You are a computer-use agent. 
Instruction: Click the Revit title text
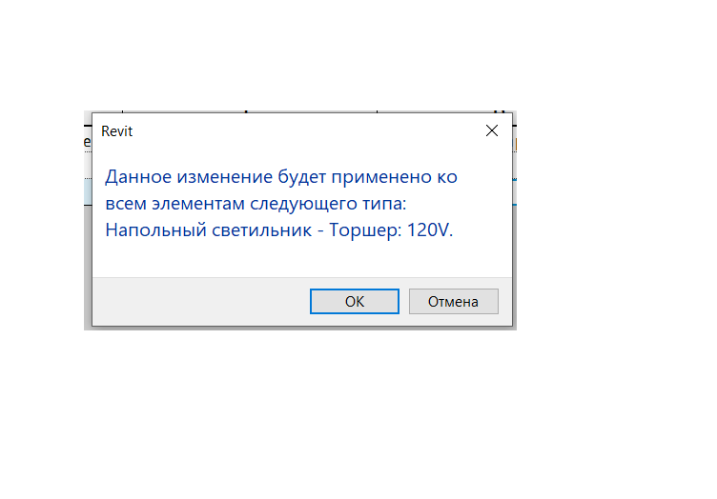(x=116, y=131)
